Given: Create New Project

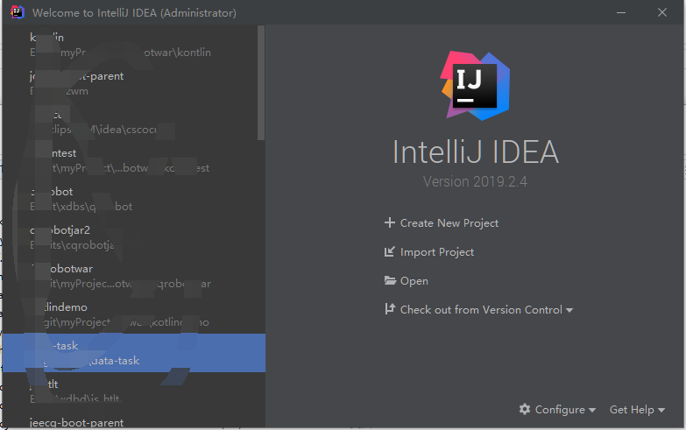Looking at the screenshot, I should coord(449,223).
